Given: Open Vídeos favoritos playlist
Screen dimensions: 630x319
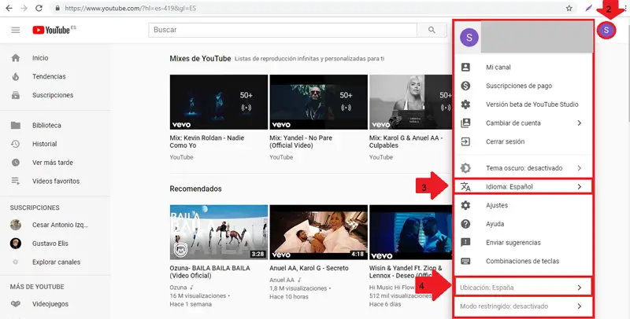Looking at the screenshot, I should (x=55, y=181).
